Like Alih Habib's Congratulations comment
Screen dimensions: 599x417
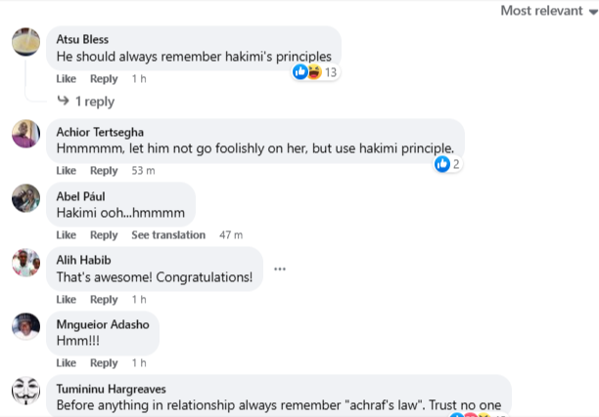[x=66, y=300]
